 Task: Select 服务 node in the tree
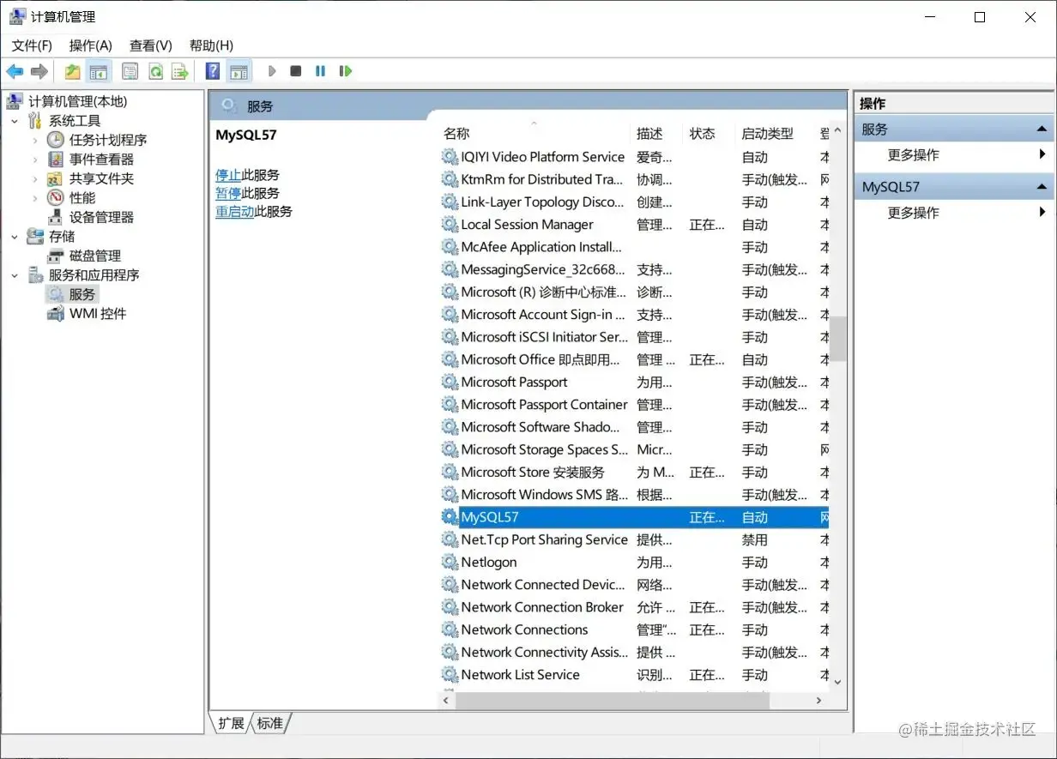click(82, 294)
